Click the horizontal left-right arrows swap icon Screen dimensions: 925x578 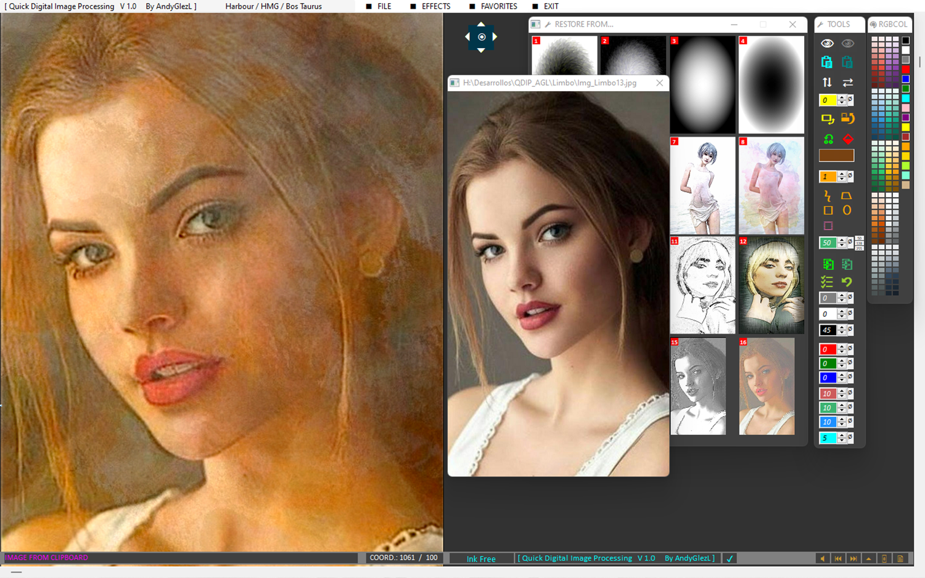tap(848, 82)
